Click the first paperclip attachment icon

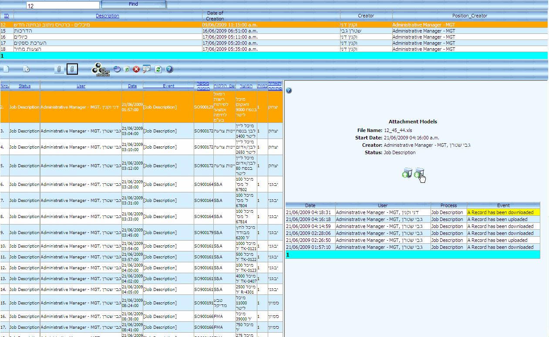pyautogui.click(x=59, y=69)
